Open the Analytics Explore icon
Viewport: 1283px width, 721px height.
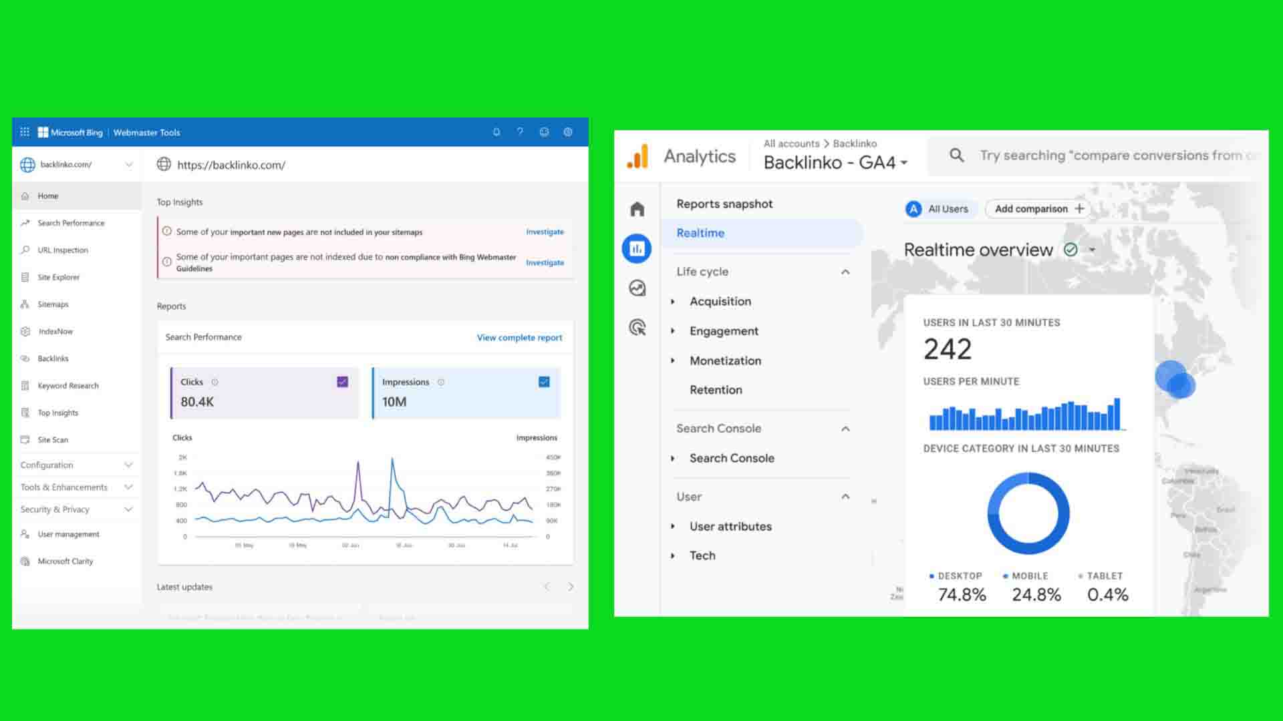click(x=637, y=288)
